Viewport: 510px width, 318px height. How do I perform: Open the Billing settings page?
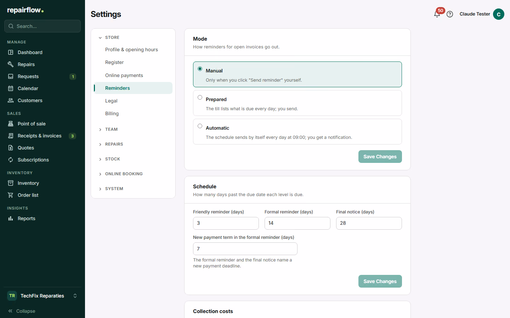click(x=133, y=113)
